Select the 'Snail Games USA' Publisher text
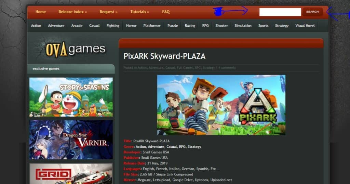 [154, 158]
